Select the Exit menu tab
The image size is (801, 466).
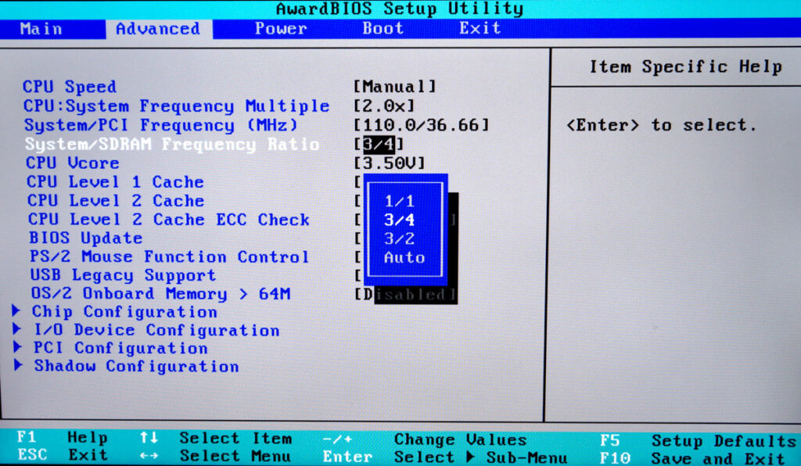(x=480, y=29)
